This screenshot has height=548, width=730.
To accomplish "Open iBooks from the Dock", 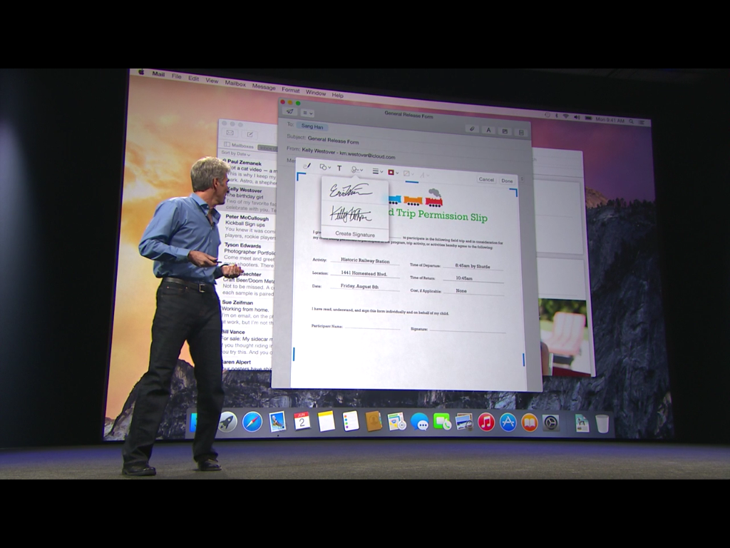I will [x=530, y=423].
